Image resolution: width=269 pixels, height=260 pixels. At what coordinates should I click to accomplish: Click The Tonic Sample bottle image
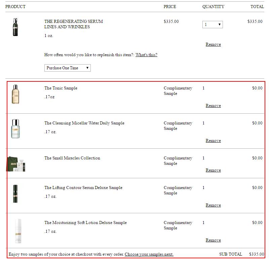pyautogui.click(x=15, y=94)
